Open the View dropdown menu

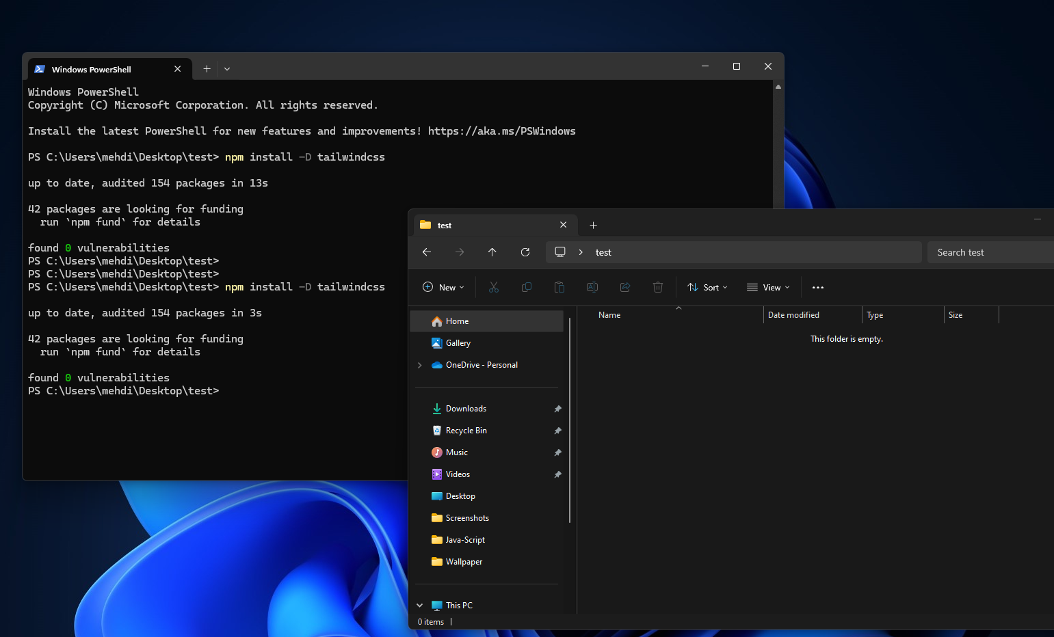point(768,287)
